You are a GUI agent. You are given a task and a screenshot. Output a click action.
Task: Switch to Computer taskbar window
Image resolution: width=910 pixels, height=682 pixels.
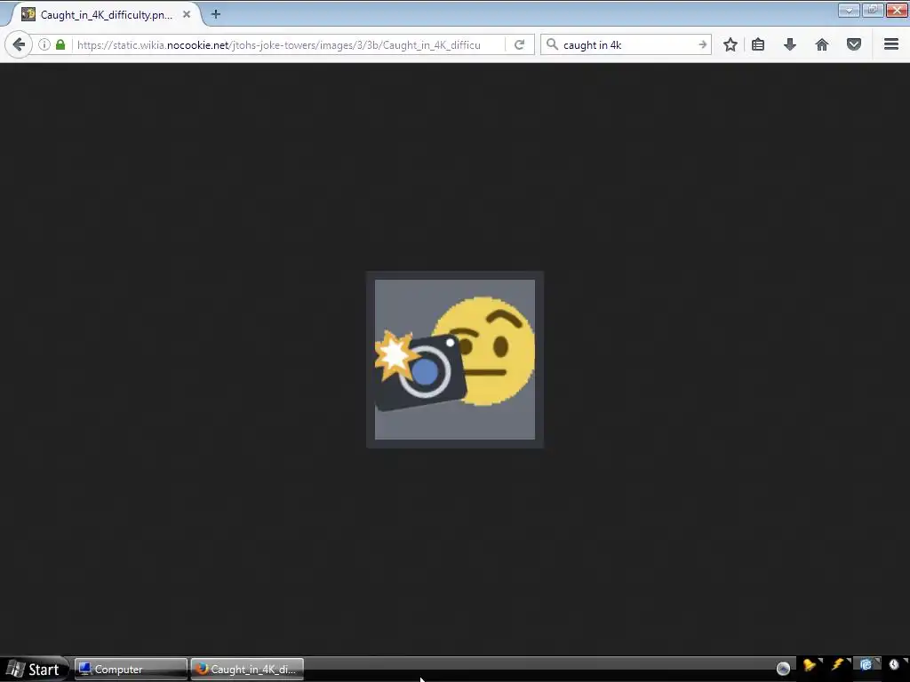click(131, 670)
